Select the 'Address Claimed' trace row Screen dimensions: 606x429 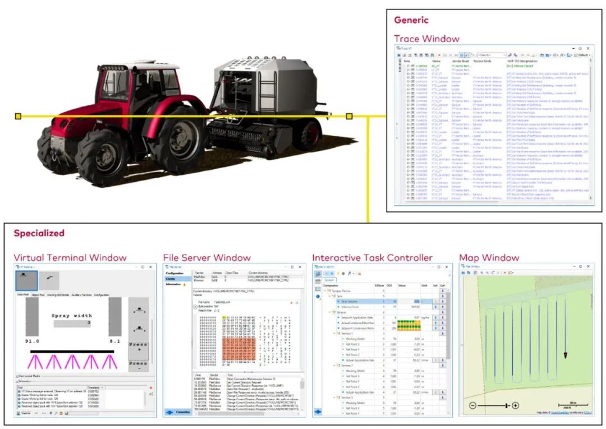tap(495, 66)
